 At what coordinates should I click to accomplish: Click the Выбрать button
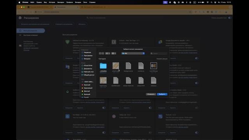pyautogui.click(x=162, y=94)
